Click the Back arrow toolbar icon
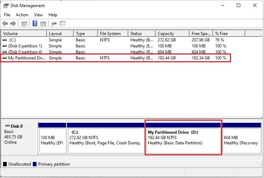 5,24
